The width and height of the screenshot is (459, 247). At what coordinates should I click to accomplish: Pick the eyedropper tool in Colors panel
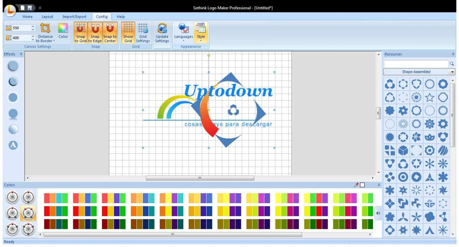click(356, 185)
